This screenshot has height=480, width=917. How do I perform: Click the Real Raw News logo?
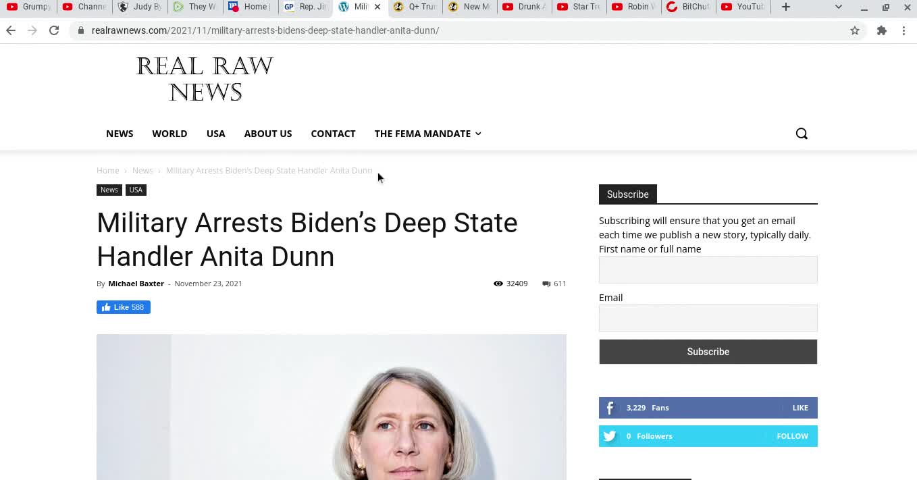[x=205, y=79]
